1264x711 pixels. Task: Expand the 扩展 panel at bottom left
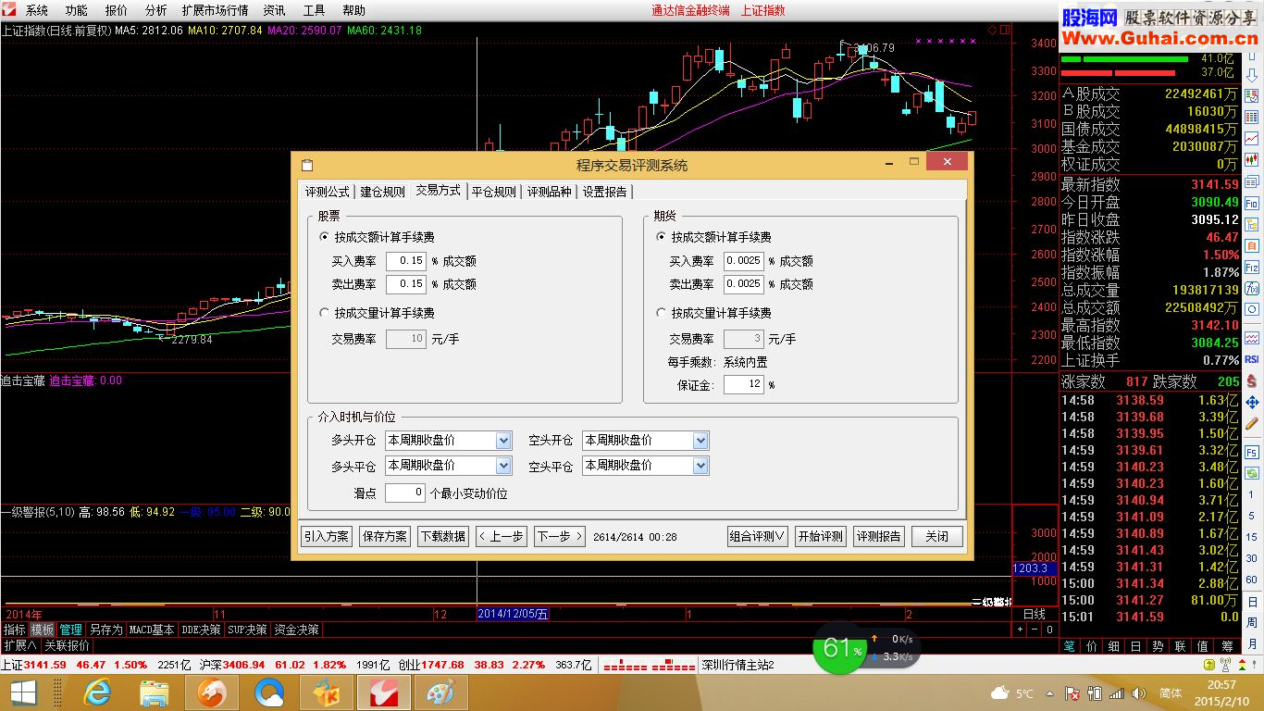tap(19, 645)
